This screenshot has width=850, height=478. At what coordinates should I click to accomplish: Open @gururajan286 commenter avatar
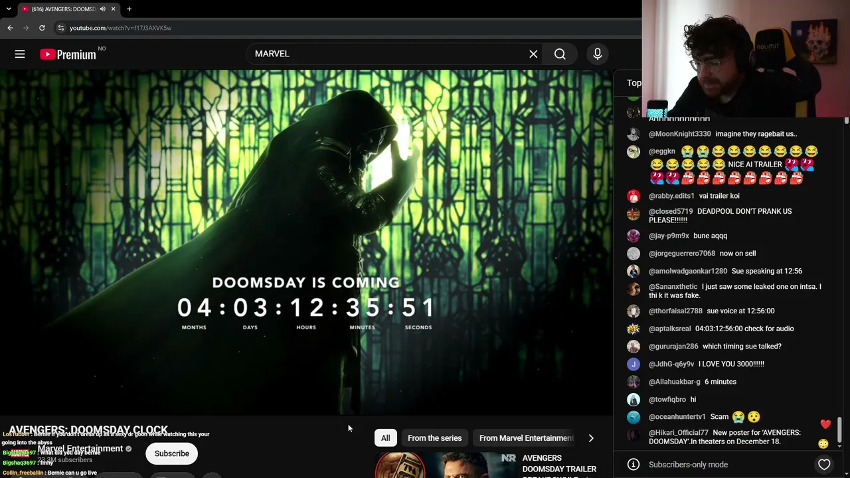coord(634,347)
